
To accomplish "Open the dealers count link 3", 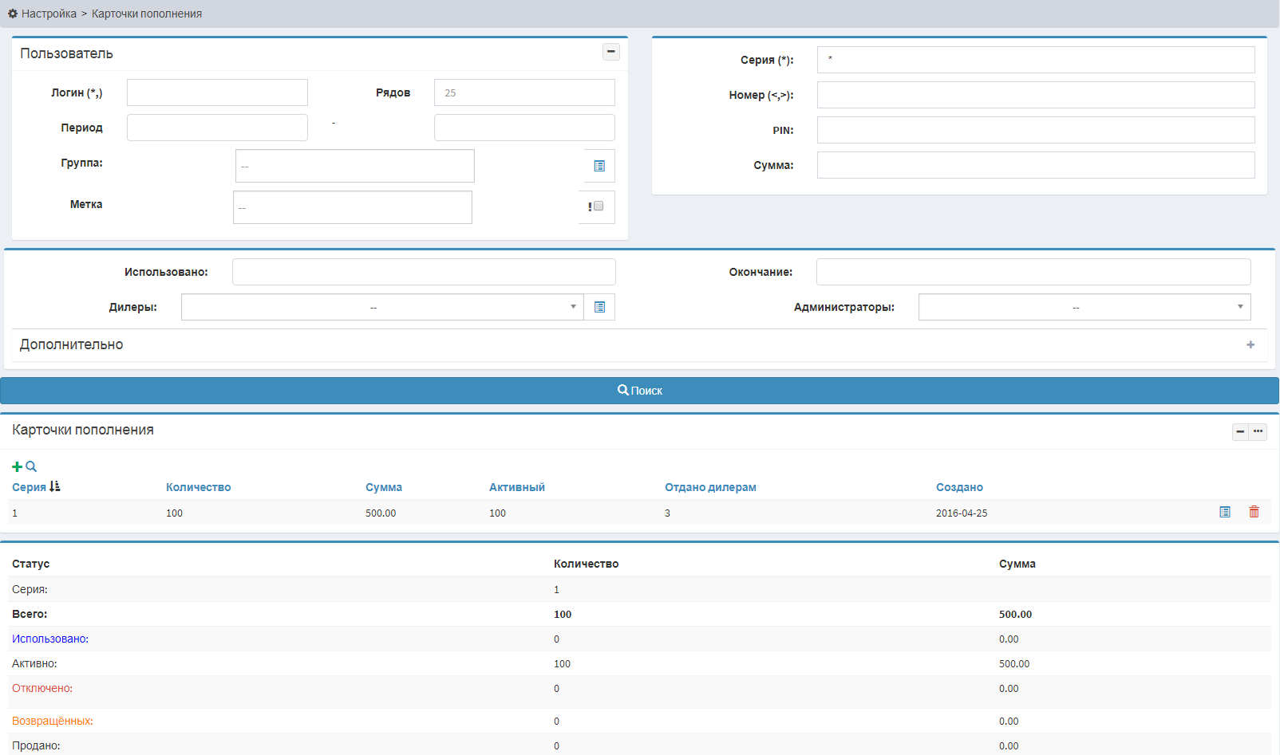I will (x=667, y=513).
